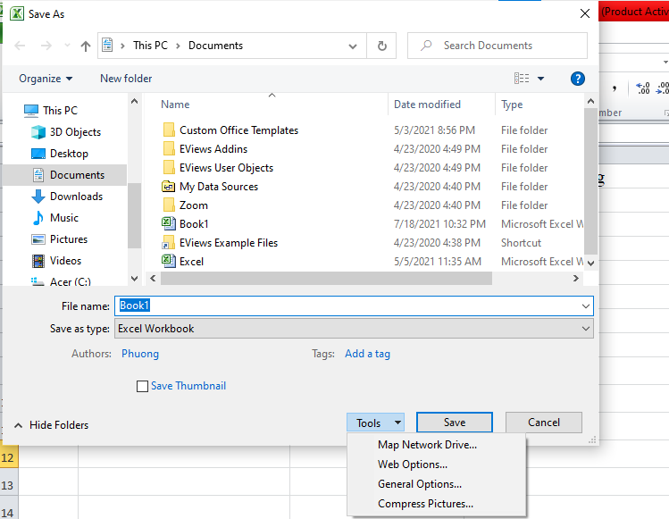Create a New folder
This screenshot has width=669, height=519.
click(126, 79)
